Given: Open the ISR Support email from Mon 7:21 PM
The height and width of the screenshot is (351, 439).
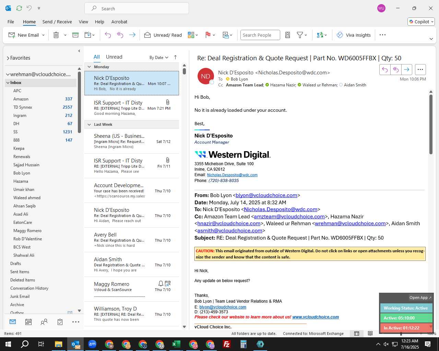Looking at the screenshot, I should point(132,108).
